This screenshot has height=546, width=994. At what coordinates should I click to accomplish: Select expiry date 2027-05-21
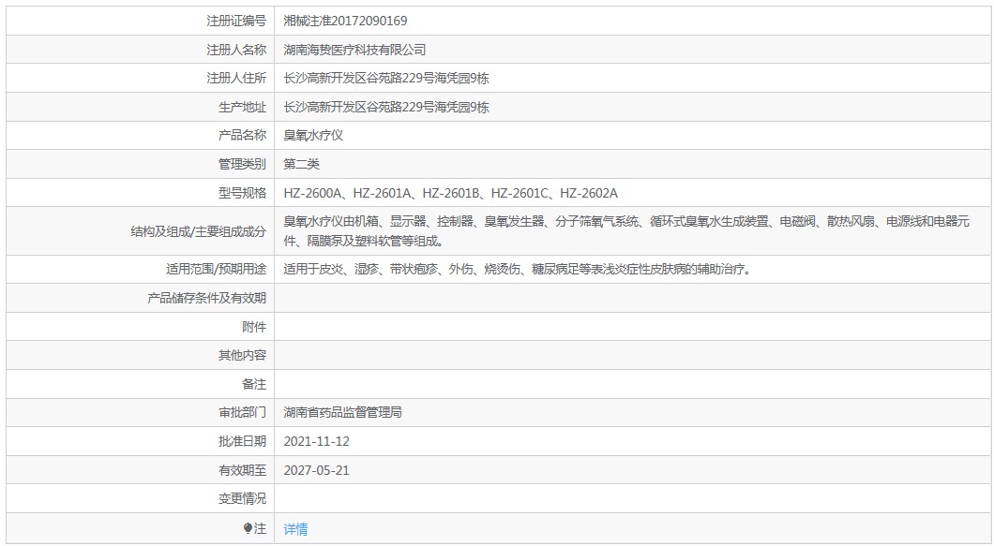(316, 471)
